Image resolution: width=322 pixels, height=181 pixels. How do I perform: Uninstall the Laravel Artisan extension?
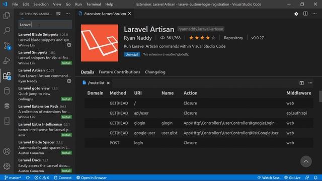[x=132, y=54]
